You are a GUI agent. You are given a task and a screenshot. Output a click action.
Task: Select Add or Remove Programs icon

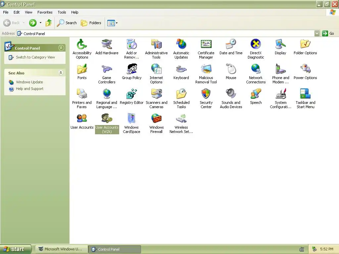131,44
